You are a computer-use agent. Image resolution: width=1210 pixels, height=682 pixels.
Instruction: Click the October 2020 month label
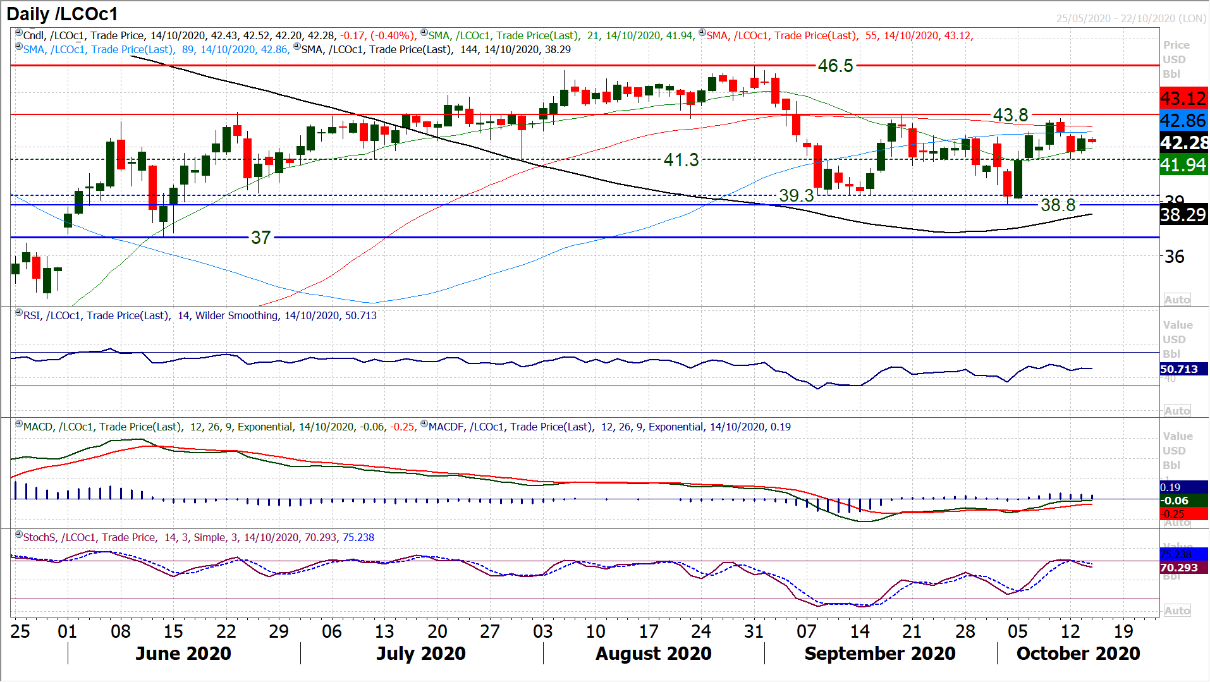pyautogui.click(x=1079, y=654)
